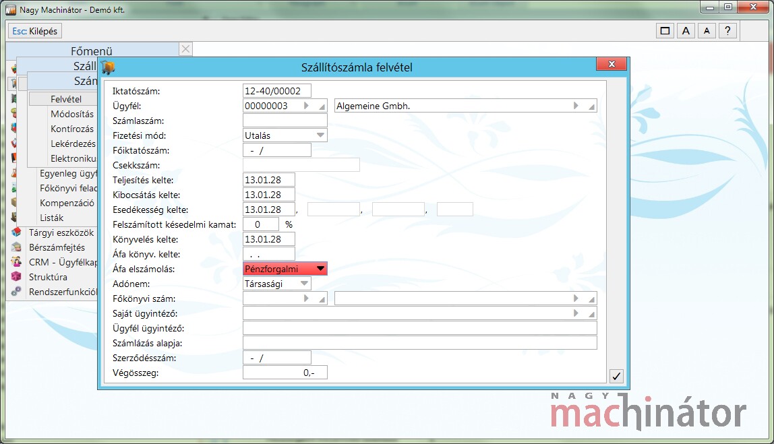This screenshot has height=444, width=774.
Task: Open help with the question mark button
Action: [727, 31]
